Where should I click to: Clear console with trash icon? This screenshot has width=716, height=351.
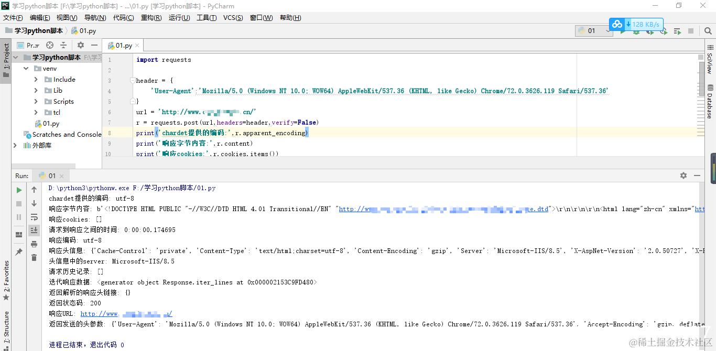[x=34, y=258]
